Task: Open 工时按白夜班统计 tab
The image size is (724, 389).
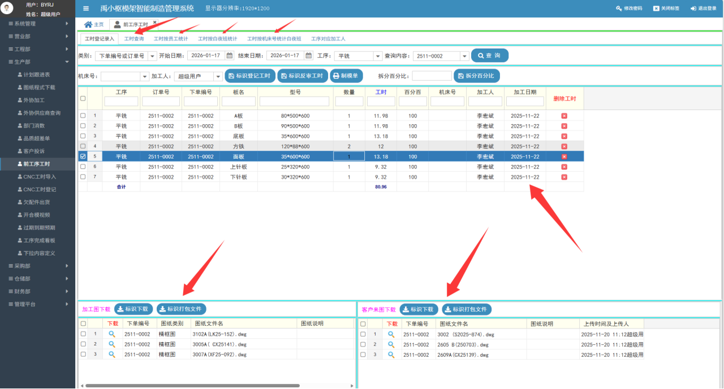Action: pos(217,39)
